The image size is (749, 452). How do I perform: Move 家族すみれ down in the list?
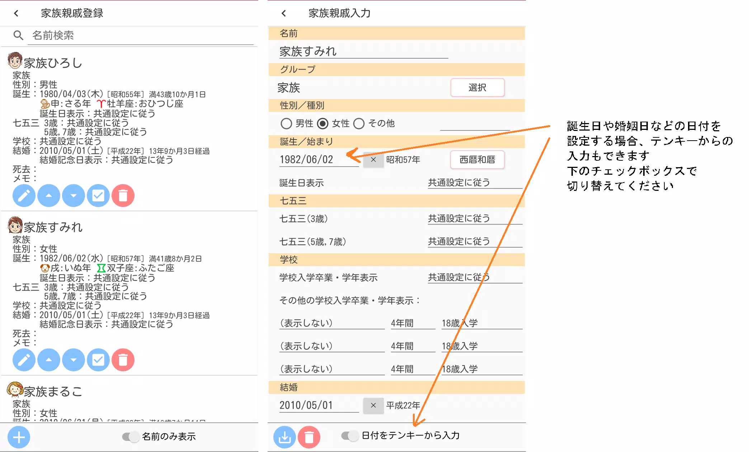[x=73, y=360]
